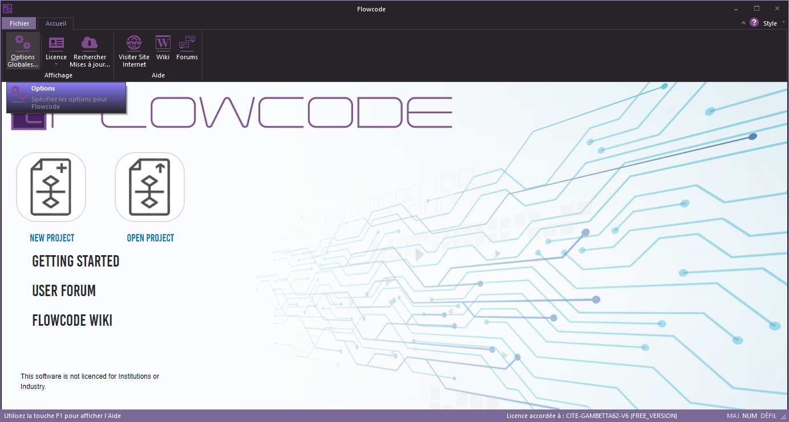Click the Licence ribbon icon
This screenshot has width=789, height=422.
[56, 43]
